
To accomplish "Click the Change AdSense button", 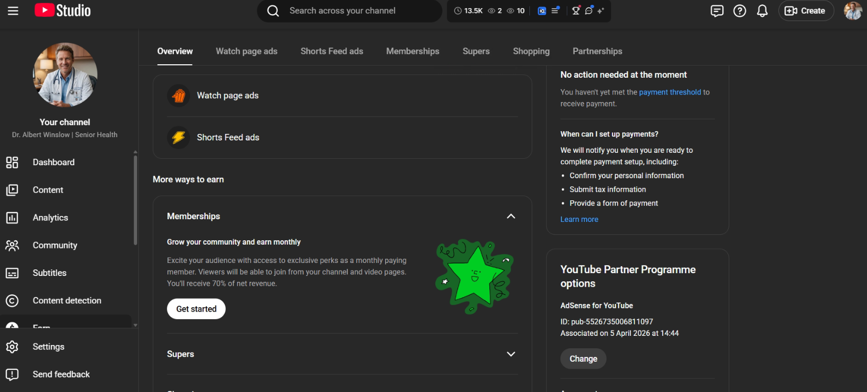I will [583, 359].
